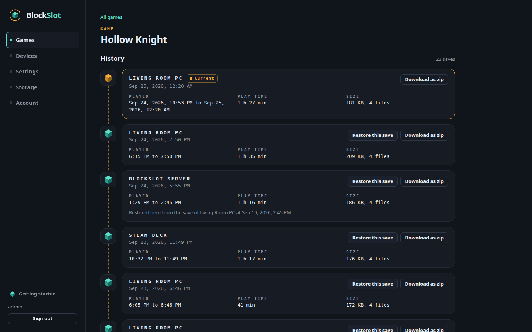Navigate to the Storage page

(x=43, y=87)
